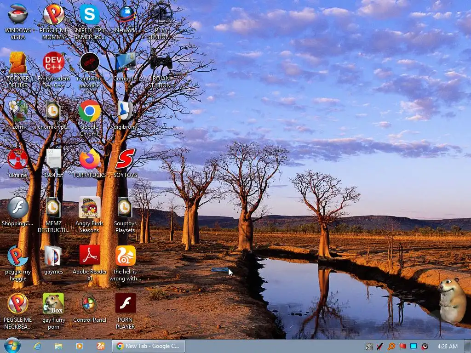Select the Souptoys Playsets icon

tap(126, 215)
